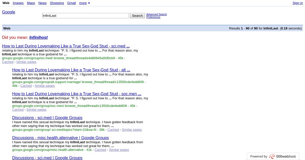Screen dimensions: 305x160
Task: Open the Preferences link
Action: pos(153,17)
